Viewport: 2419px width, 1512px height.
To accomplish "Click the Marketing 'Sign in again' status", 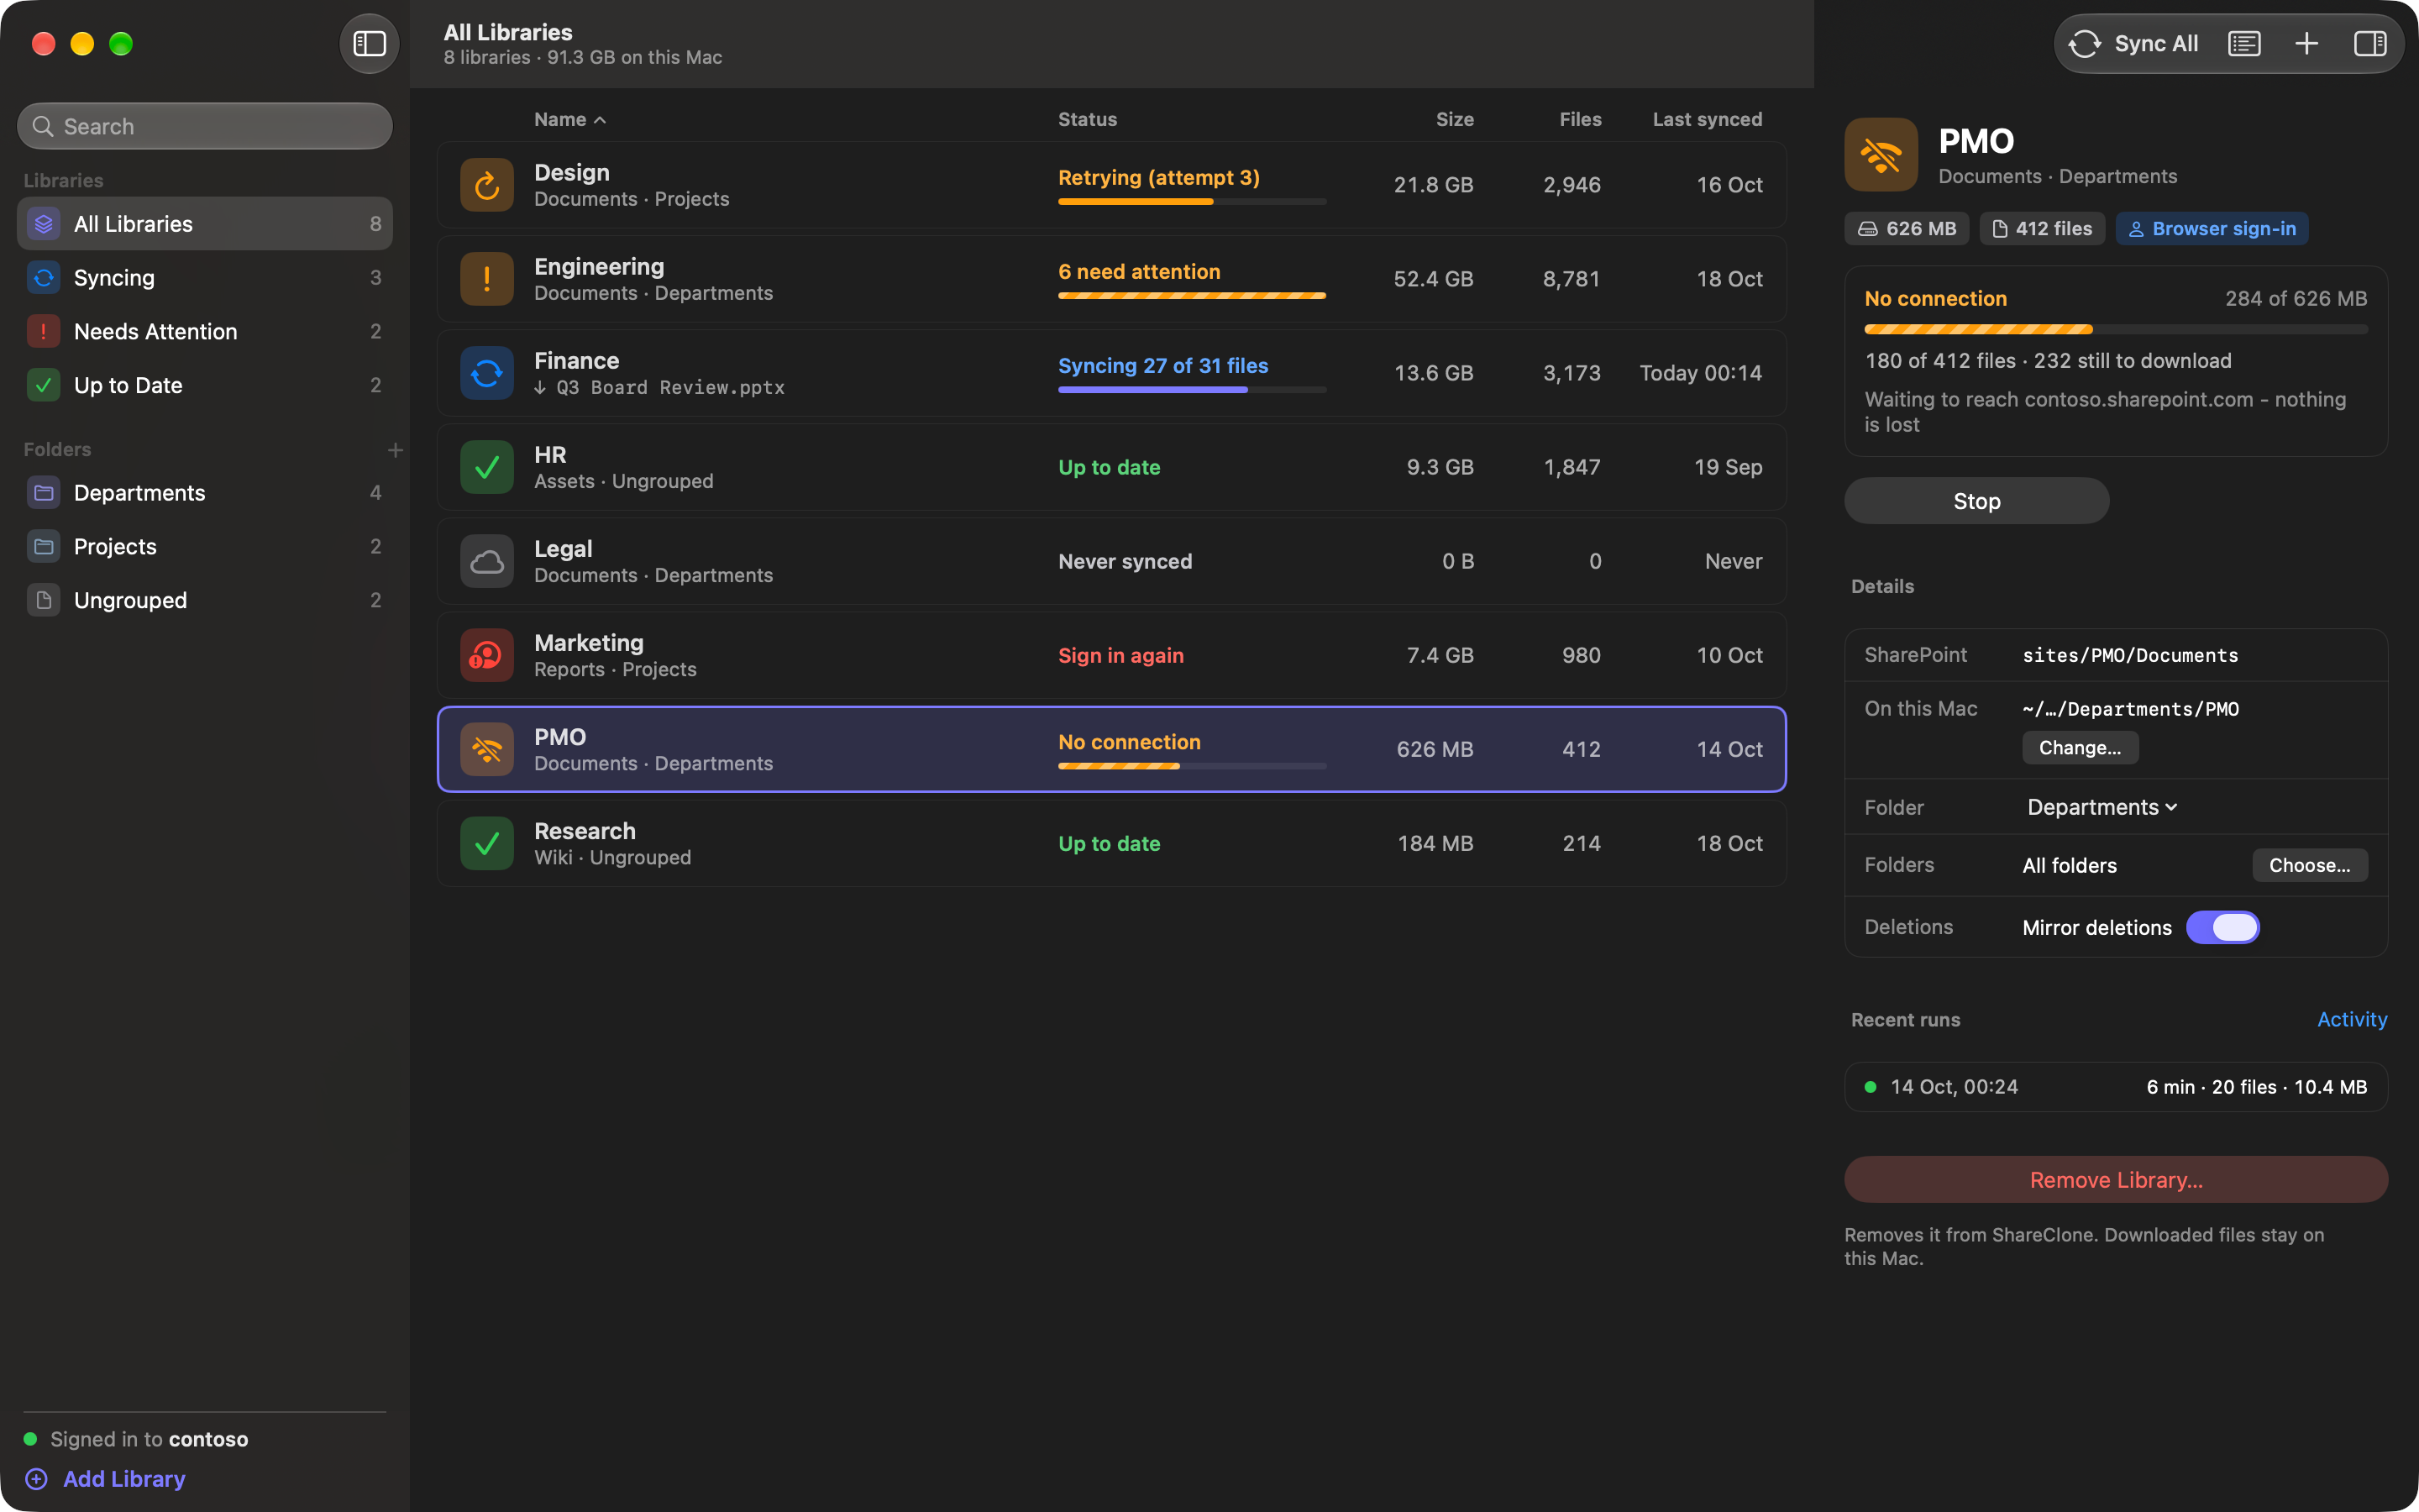I will pos(1120,655).
